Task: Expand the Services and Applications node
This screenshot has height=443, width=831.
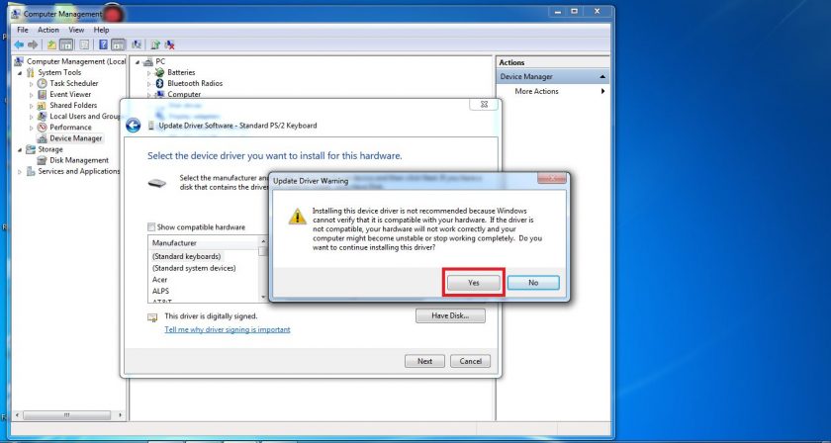Action: pos(20,171)
